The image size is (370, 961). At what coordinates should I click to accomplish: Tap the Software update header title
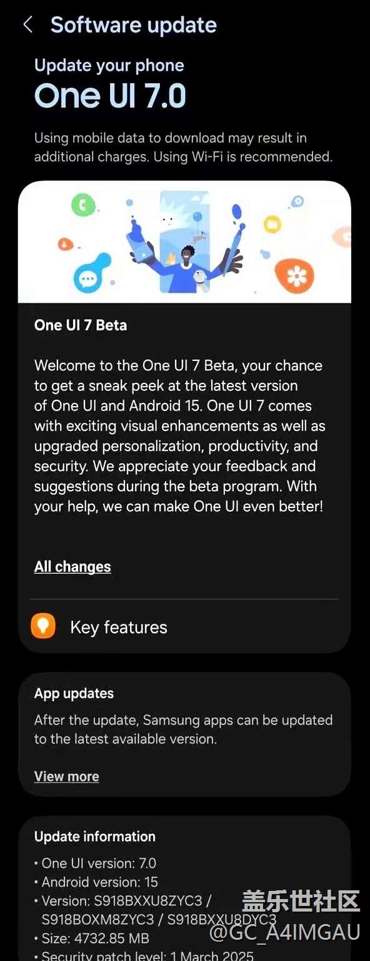point(134,25)
